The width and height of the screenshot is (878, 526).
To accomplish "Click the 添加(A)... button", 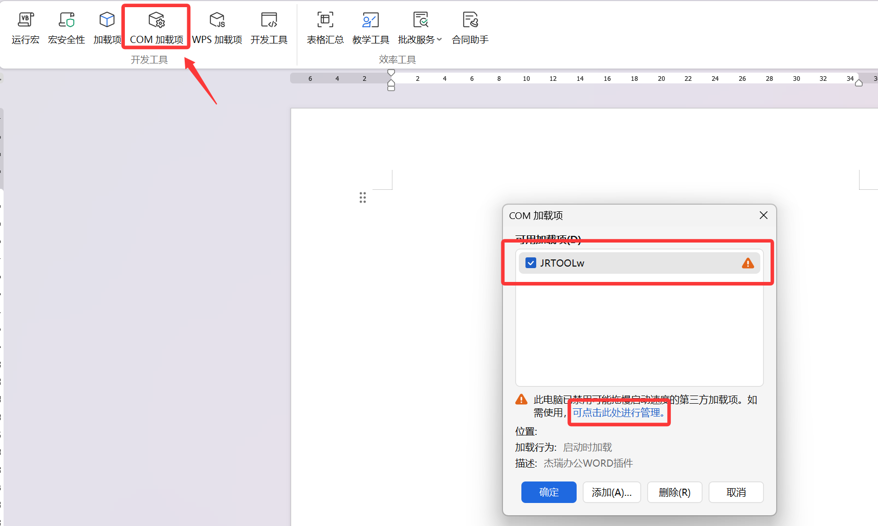I will 612,492.
